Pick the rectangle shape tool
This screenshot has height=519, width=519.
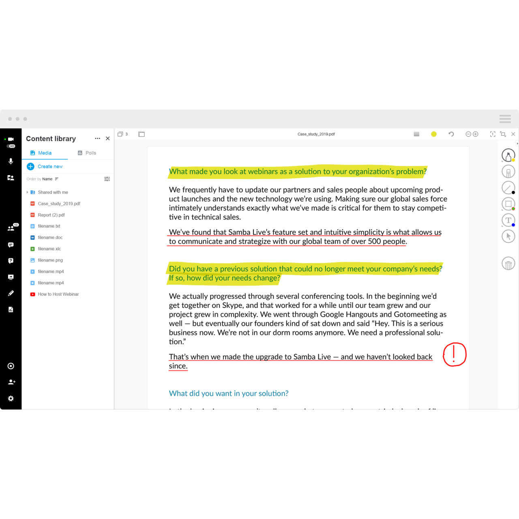[x=508, y=204]
